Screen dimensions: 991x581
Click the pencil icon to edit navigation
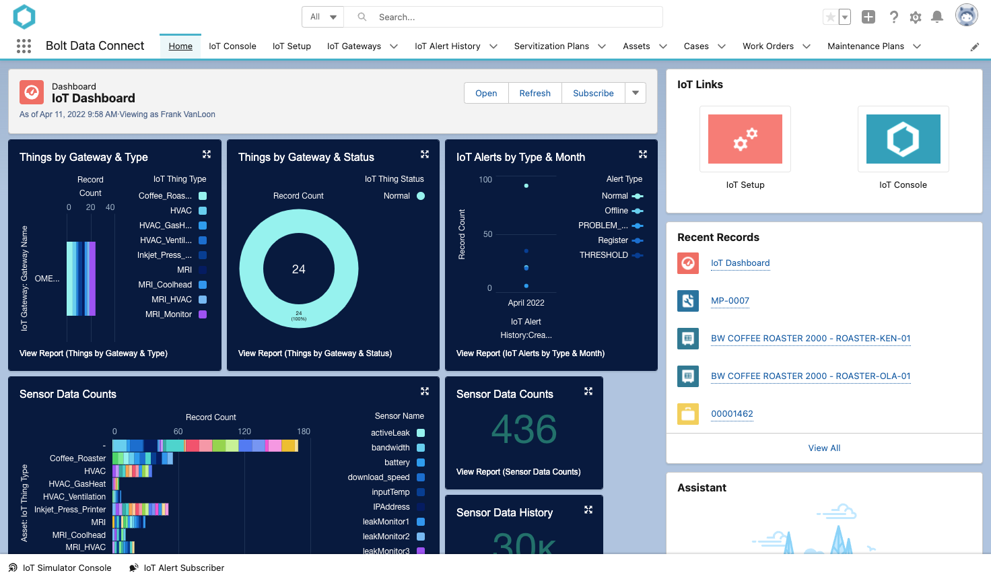(x=974, y=46)
